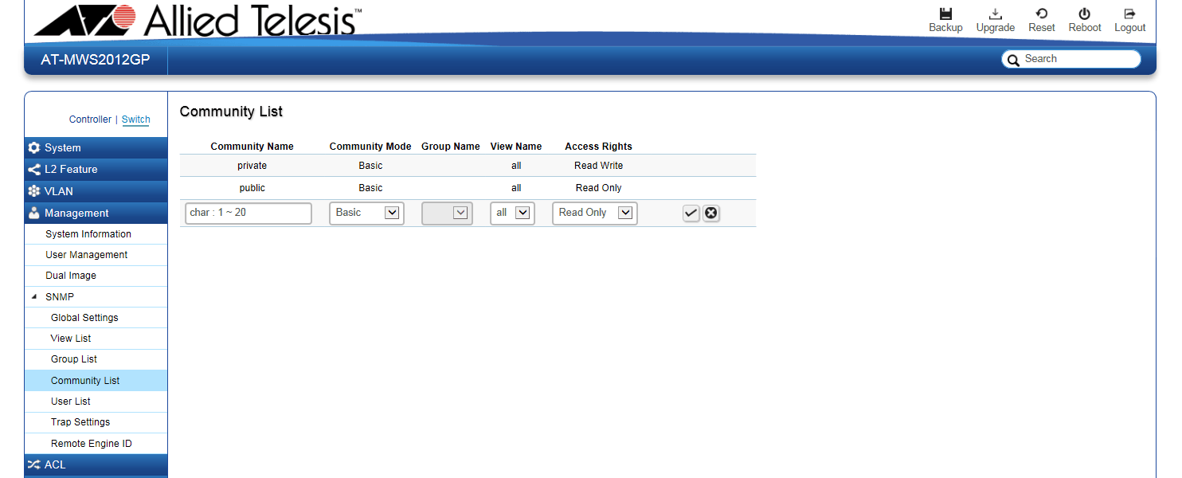Click Community Name column header

[252, 147]
